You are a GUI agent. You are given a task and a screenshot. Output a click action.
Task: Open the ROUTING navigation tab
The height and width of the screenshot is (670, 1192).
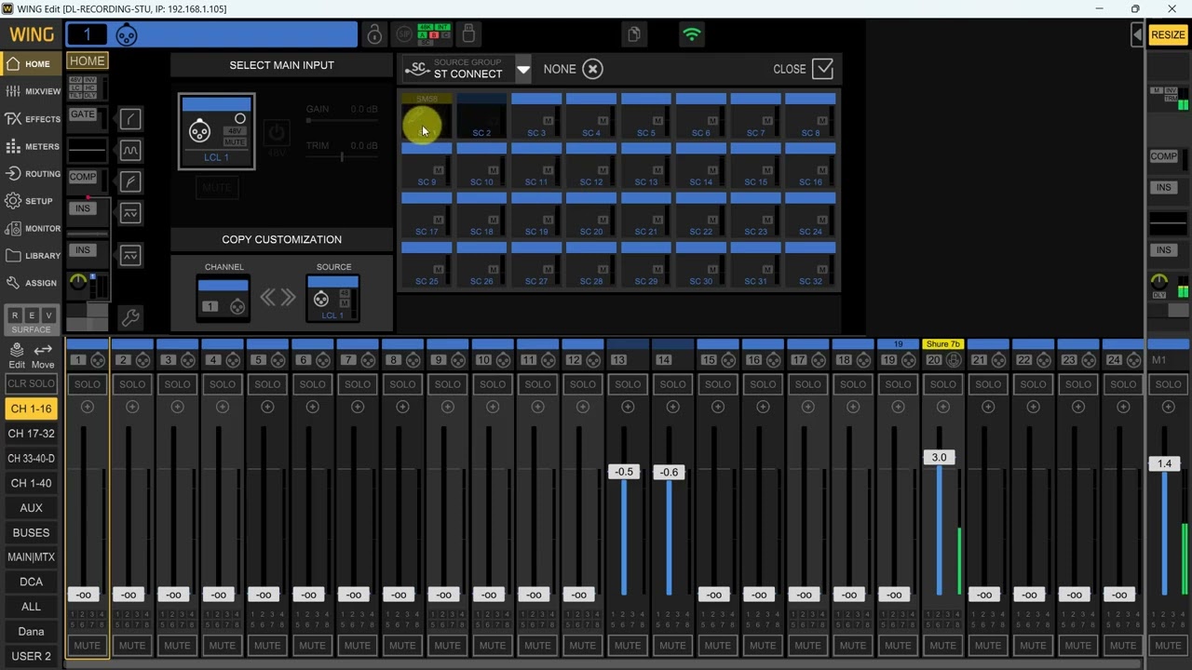(32, 174)
